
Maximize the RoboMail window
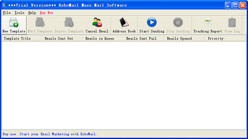click(235, 5)
